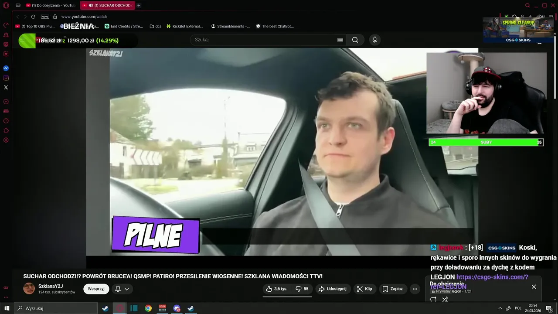The image size is (558, 314).
Task: Open browser search tabs magnifier icon
Action: point(527,5)
